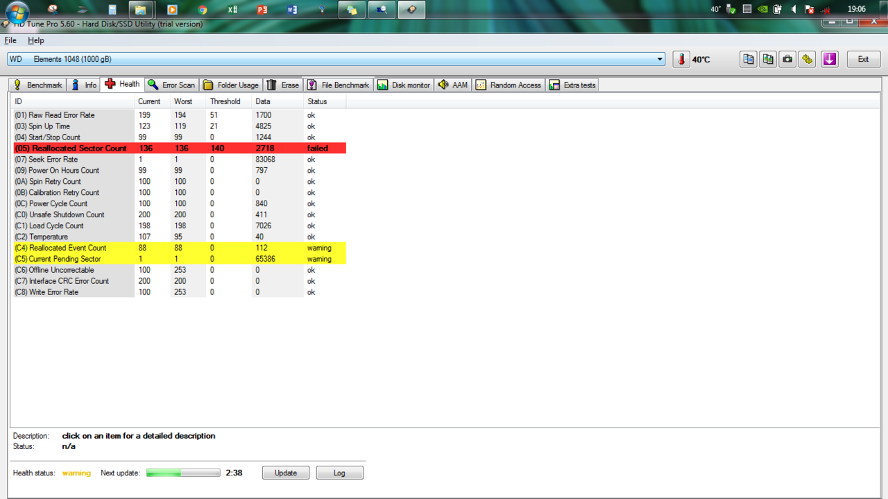Click the Data column header
888x499 pixels.
pos(277,101)
